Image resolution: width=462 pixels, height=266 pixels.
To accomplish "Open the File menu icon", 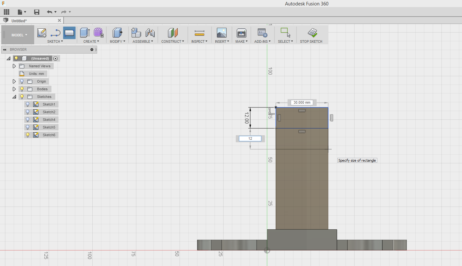I will click(x=20, y=12).
